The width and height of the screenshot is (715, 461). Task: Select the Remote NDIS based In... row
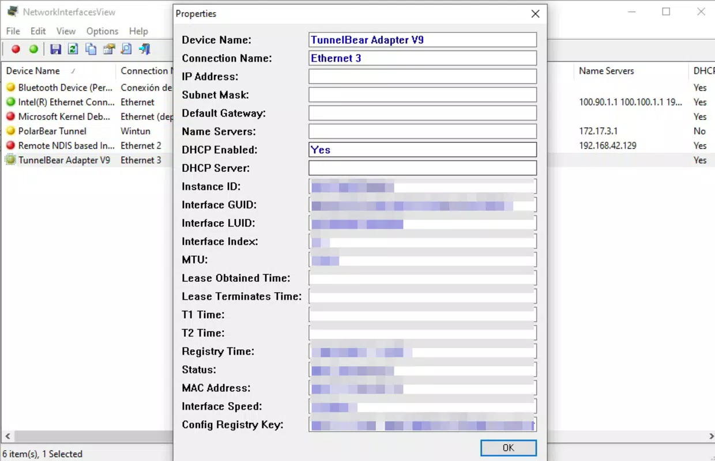(66, 145)
